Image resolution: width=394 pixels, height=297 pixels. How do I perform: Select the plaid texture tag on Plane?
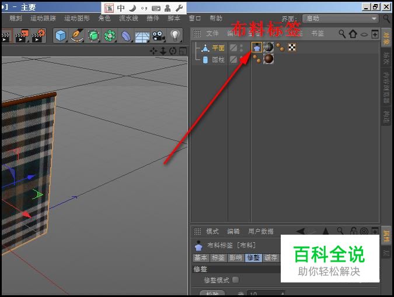tap(269, 47)
